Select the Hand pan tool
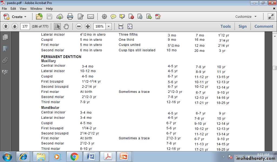 tap(66, 26)
